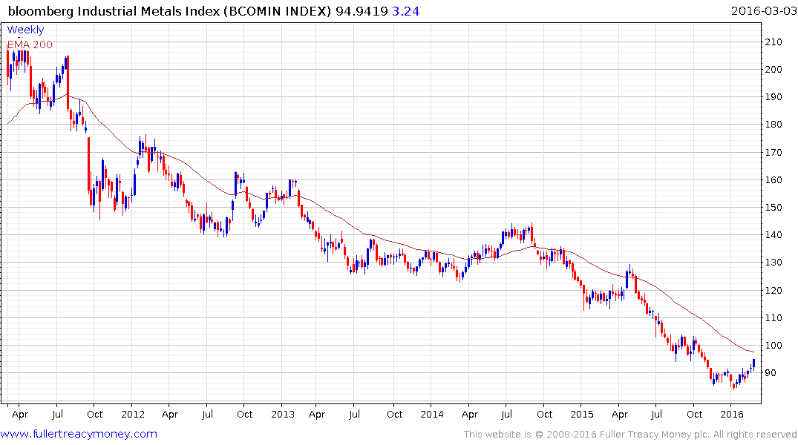Click the 100 price axis label
This screenshot has height=445, width=798.
click(774, 346)
